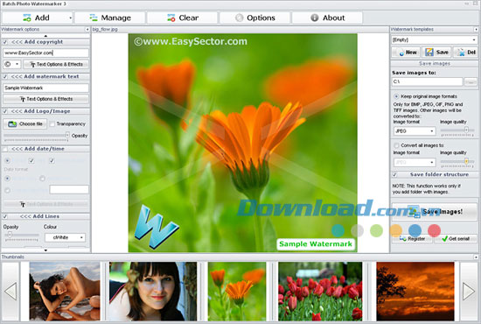Toggle Save folder structure checkbox

point(394,175)
